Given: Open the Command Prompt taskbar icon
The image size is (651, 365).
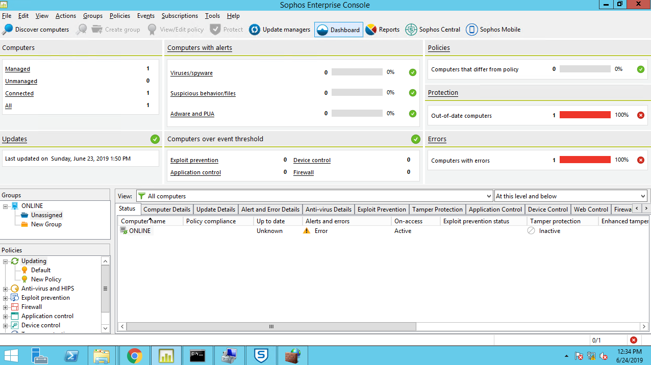Looking at the screenshot, I should [x=198, y=355].
